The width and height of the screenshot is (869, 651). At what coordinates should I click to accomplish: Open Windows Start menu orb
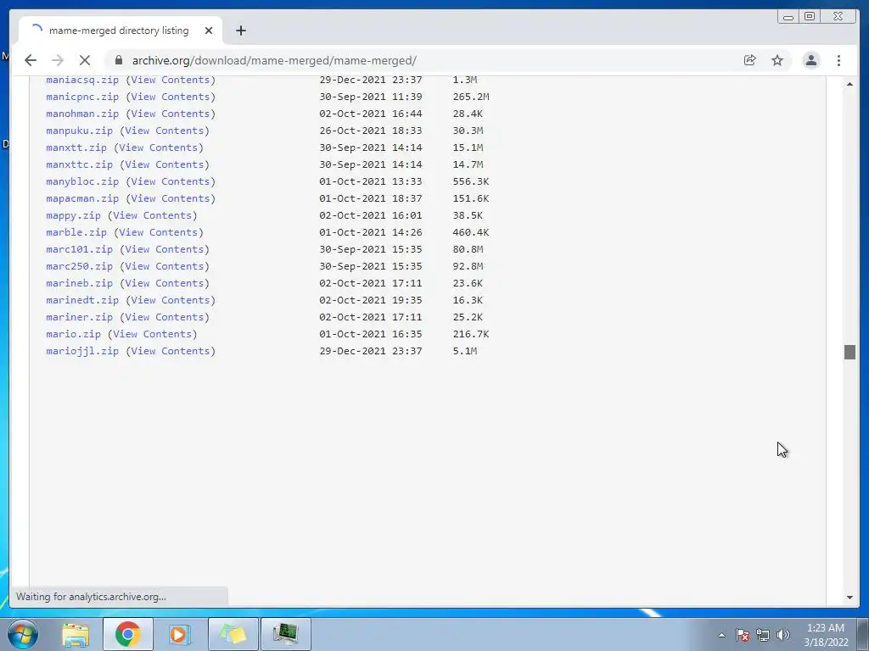23,634
